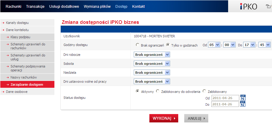This screenshot has height=126, width=272.
Task: Open the Od minutes dropdown showing 00
Action: click(x=229, y=45)
